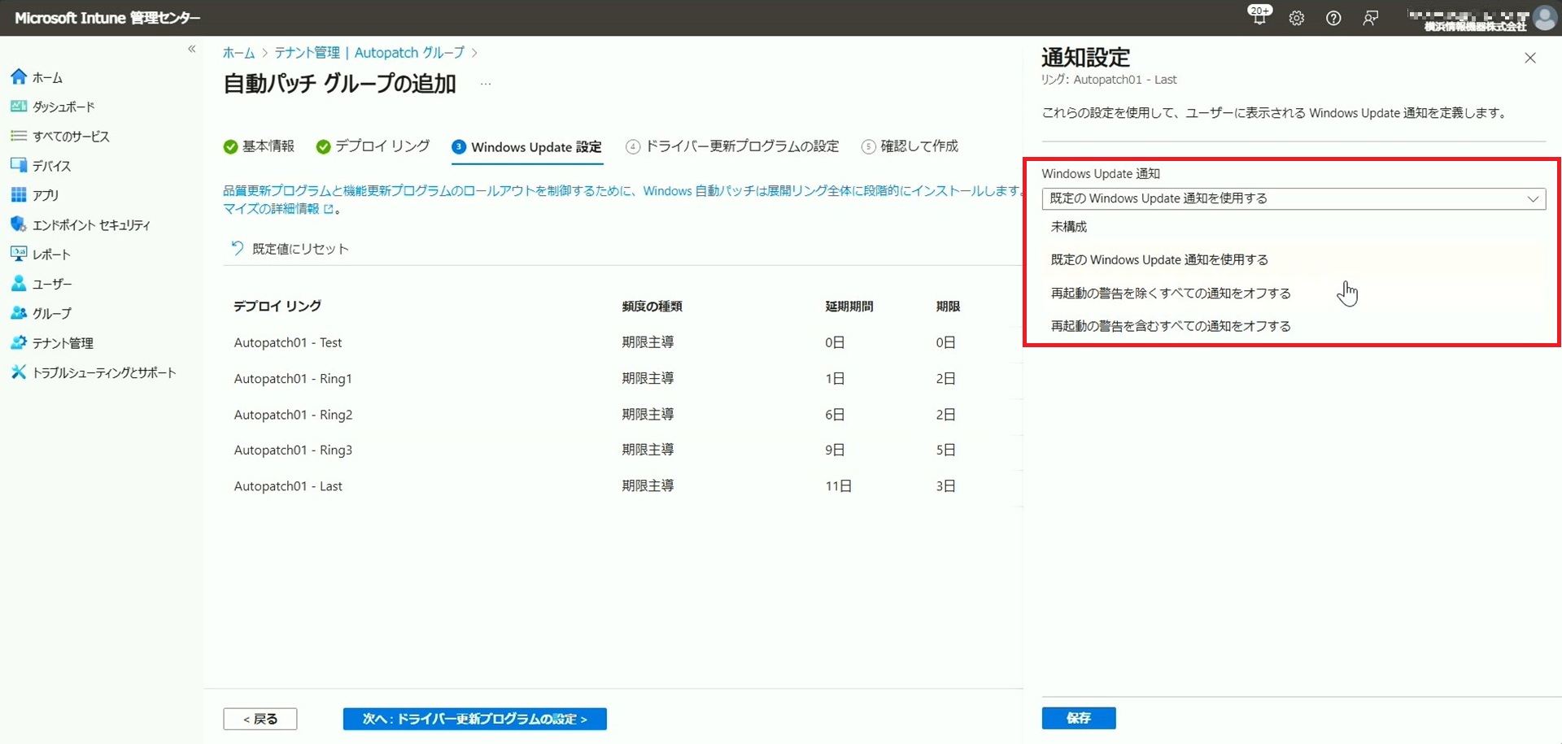Open ホーム in the left sidebar
Image resolution: width=1562 pixels, height=744 pixels.
point(47,77)
